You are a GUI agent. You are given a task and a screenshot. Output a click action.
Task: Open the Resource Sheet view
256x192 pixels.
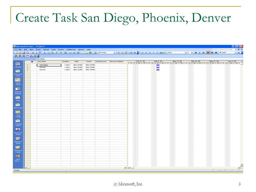(18, 140)
